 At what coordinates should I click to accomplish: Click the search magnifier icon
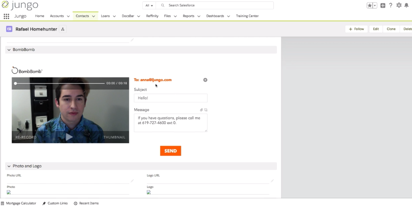tap(163, 5)
